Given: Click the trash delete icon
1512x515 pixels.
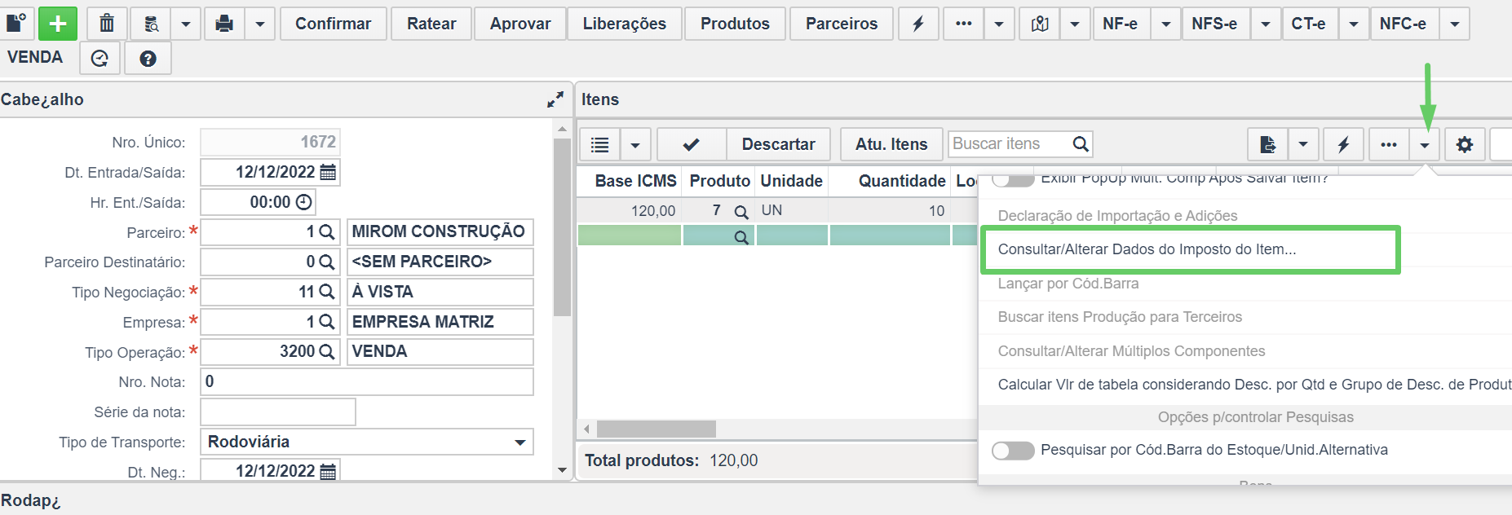Looking at the screenshot, I should (107, 24).
